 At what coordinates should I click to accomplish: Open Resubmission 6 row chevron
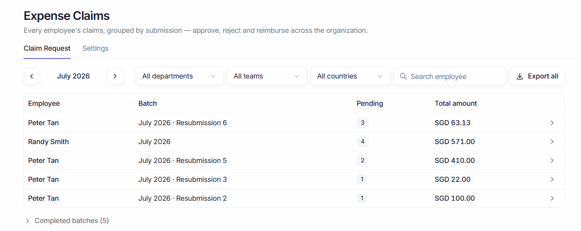coord(552,123)
